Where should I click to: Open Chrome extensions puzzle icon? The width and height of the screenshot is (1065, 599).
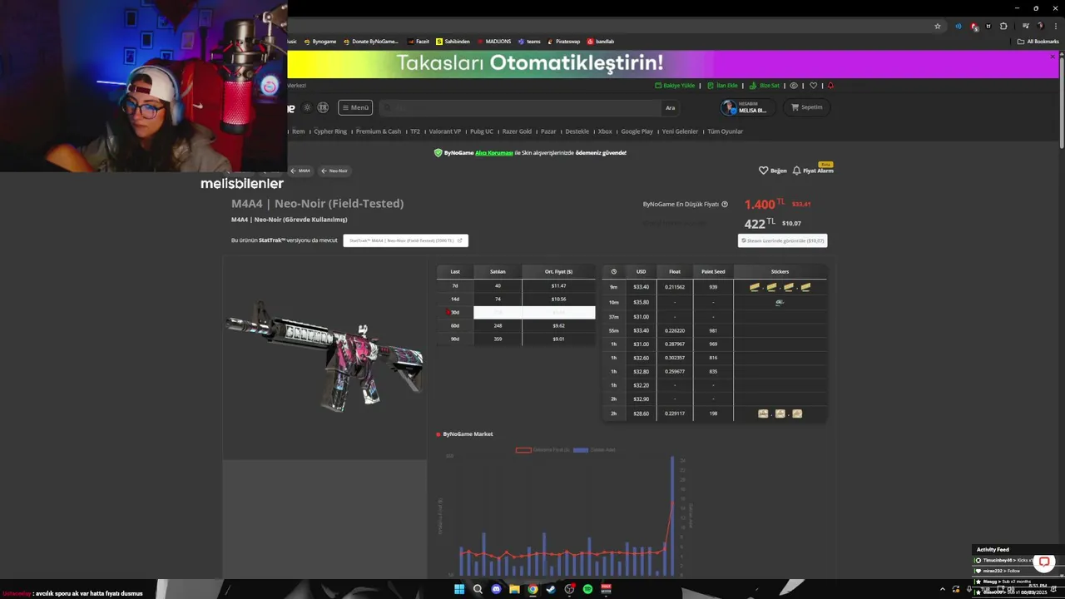(1003, 26)
